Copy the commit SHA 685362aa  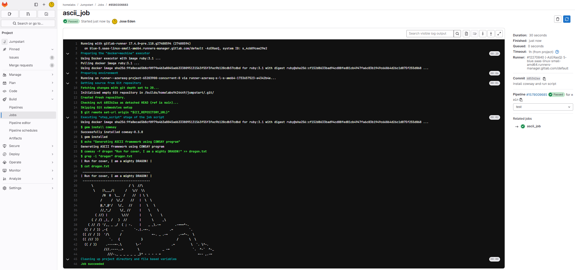tap(544, 78)
